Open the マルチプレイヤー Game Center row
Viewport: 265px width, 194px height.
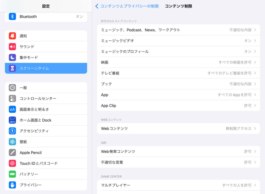pyautogui.click(x=178, y=185)
